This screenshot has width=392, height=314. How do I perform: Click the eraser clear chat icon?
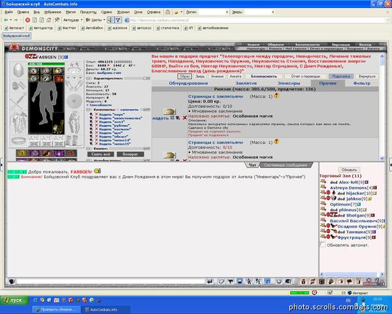pos(221,281)
